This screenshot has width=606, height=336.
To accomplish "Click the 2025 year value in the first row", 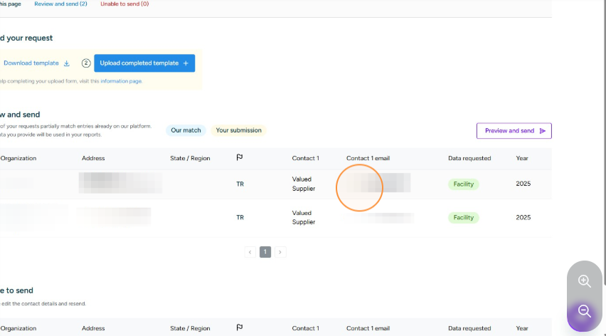I will point(523,184).
